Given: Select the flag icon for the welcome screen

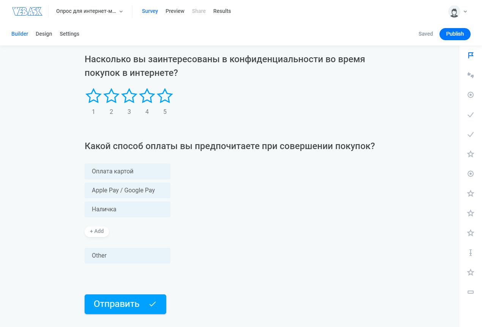Looking at the screenshot, I should pyautogui.click(x=471, y=55).
